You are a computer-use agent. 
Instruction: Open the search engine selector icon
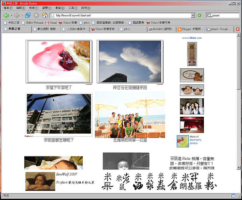pyautogui.click(x=209, y=15)
